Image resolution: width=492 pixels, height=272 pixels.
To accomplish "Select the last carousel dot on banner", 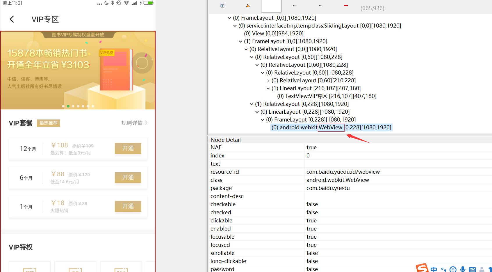I will 93,106.
